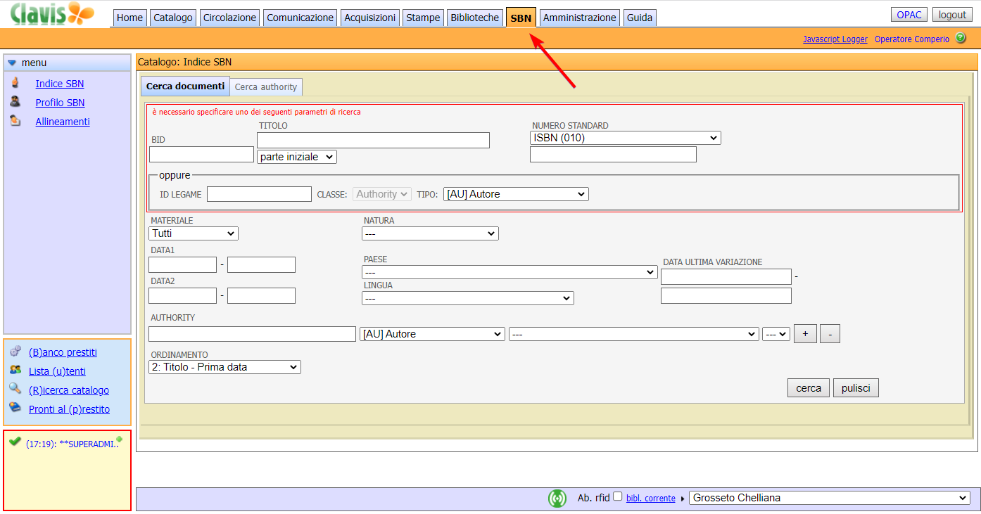Open the Javascript Logger link
Screen dimensions: 981x514
pos(835,39)
